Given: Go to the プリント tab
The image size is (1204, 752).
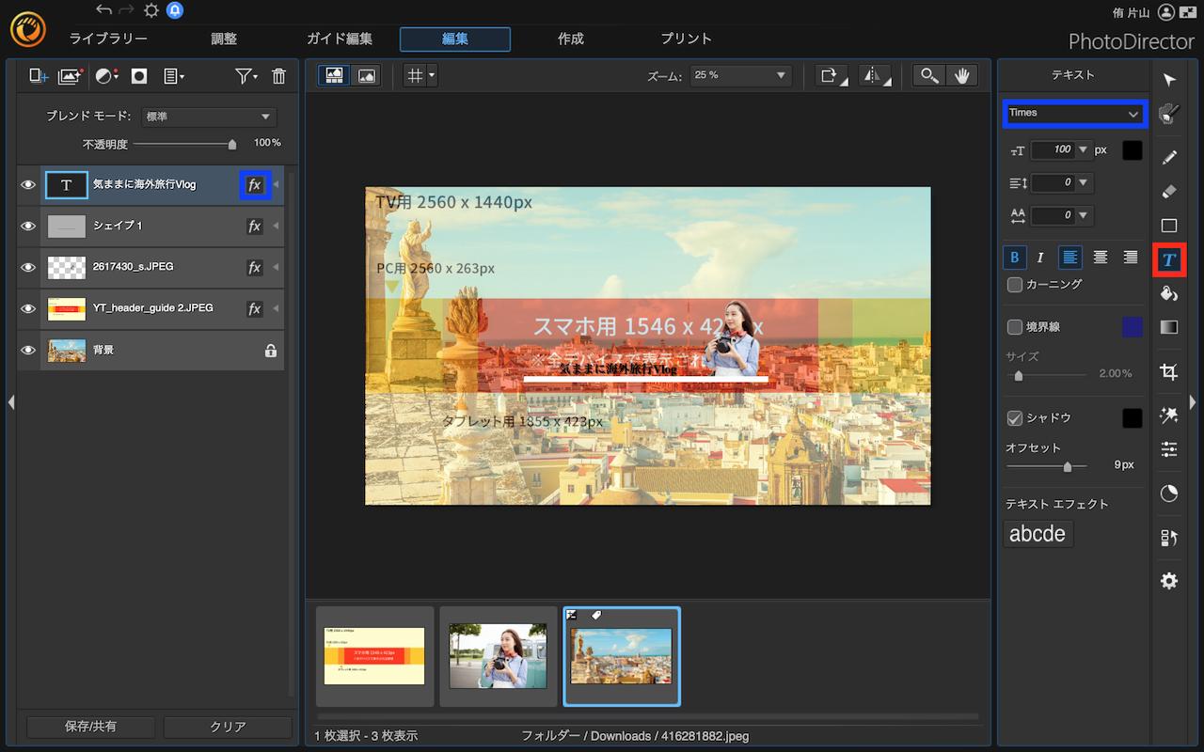Looking at the screenshot, I should (686, 39).
